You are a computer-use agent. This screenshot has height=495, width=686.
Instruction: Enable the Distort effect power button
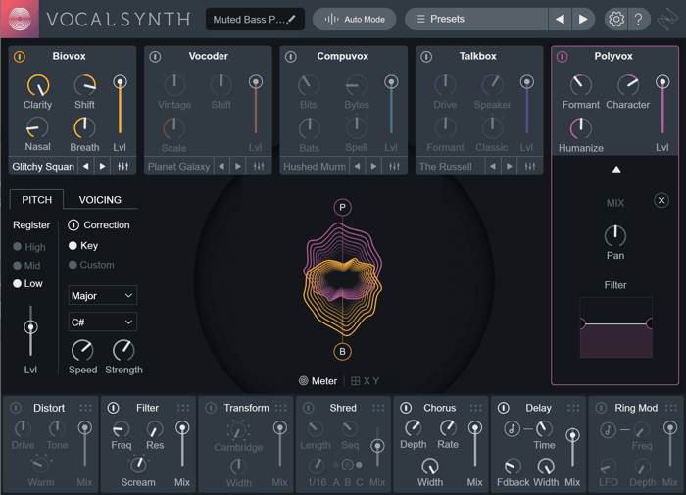(x=16, y=408)
